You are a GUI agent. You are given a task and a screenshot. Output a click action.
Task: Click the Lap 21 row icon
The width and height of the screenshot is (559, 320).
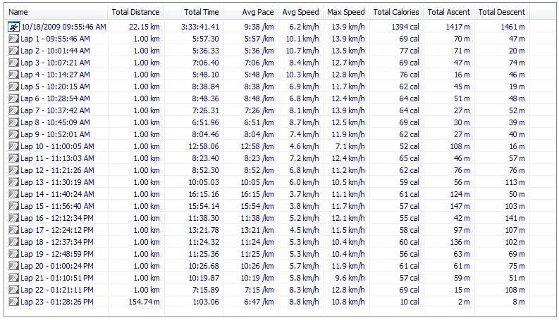[x=13, y=278]
